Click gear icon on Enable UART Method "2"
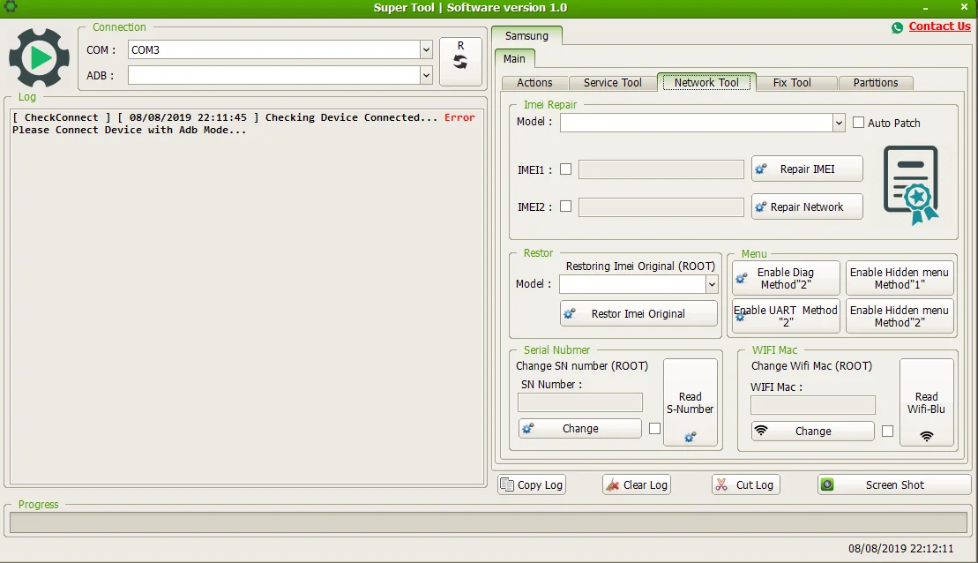Image resolution: width=978 pixels, height=563 pixels. pyautogui.click(x=741, y=317)
